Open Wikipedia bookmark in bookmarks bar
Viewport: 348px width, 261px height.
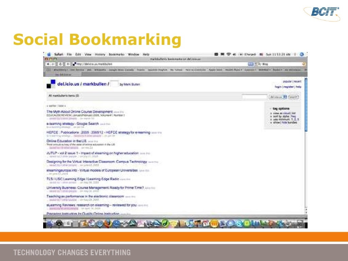pyautogui.click(x=100, y=70)
